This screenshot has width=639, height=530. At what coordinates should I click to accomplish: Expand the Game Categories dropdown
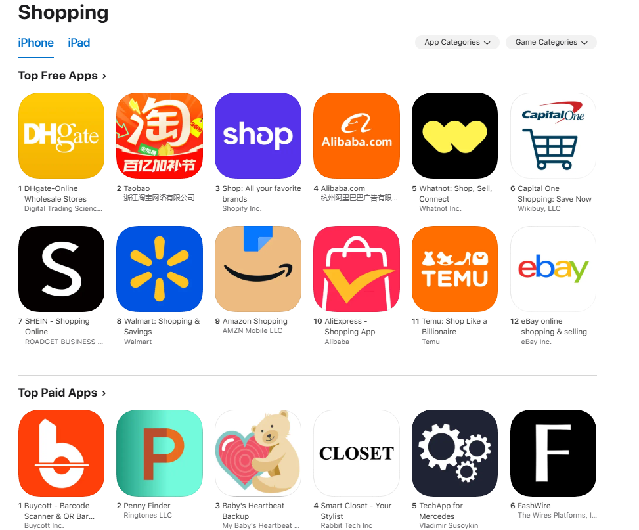[551, 43]
